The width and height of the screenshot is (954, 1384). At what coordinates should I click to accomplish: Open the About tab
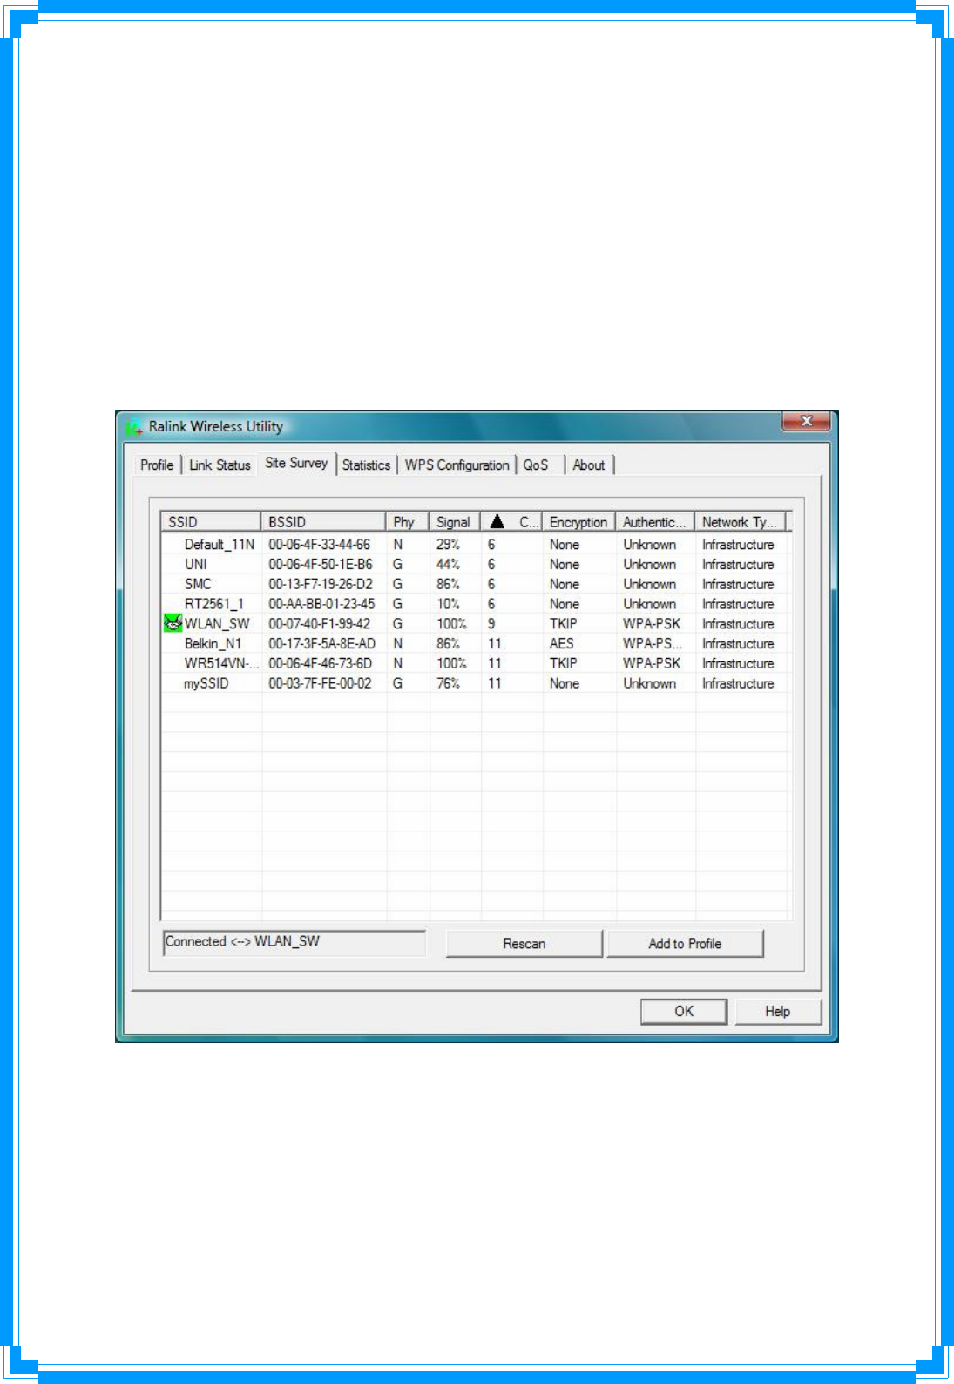(589, 465)
